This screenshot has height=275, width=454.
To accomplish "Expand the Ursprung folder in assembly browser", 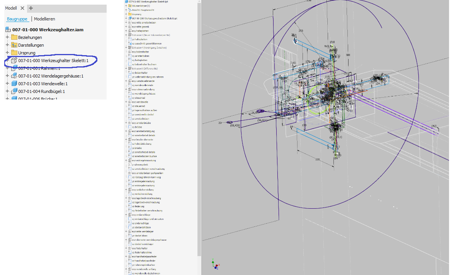I will [x=7, y=52].
